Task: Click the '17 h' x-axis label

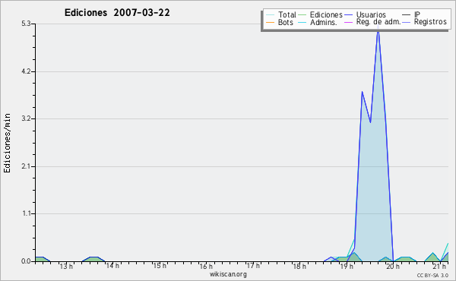Action: (253, 266)
